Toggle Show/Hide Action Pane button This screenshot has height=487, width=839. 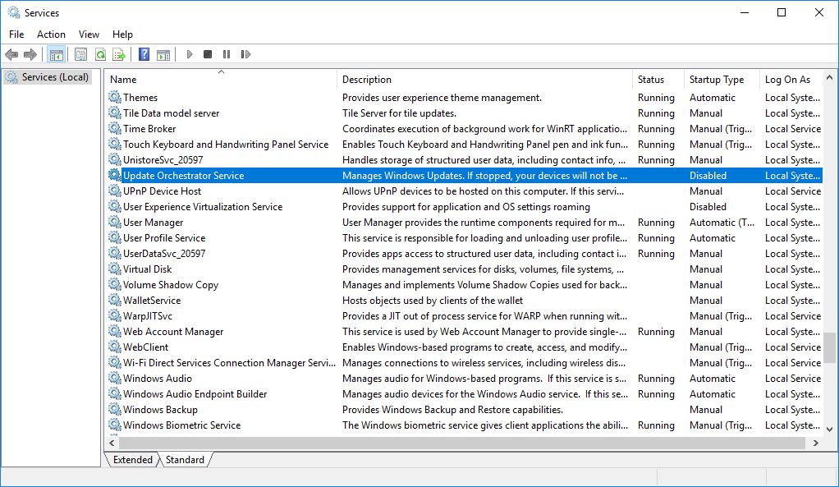click(x=163, y=54)
